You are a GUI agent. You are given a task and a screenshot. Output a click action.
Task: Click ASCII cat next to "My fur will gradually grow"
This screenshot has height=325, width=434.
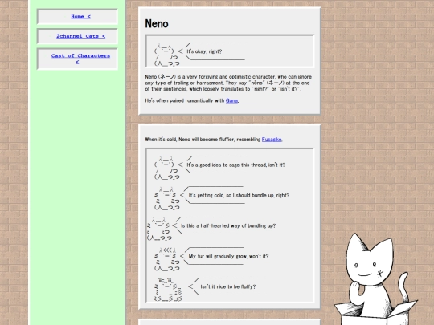(x=167, y=259)
